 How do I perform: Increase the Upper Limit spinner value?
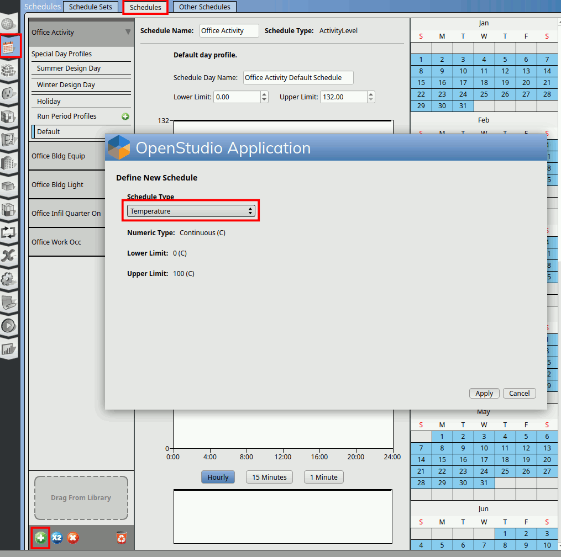tap(371, 94)
